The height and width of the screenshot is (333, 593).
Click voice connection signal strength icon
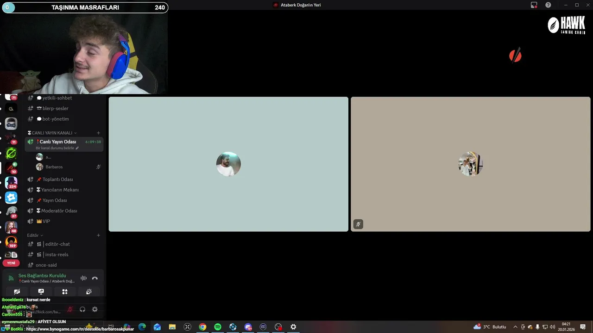coord(11,278)
